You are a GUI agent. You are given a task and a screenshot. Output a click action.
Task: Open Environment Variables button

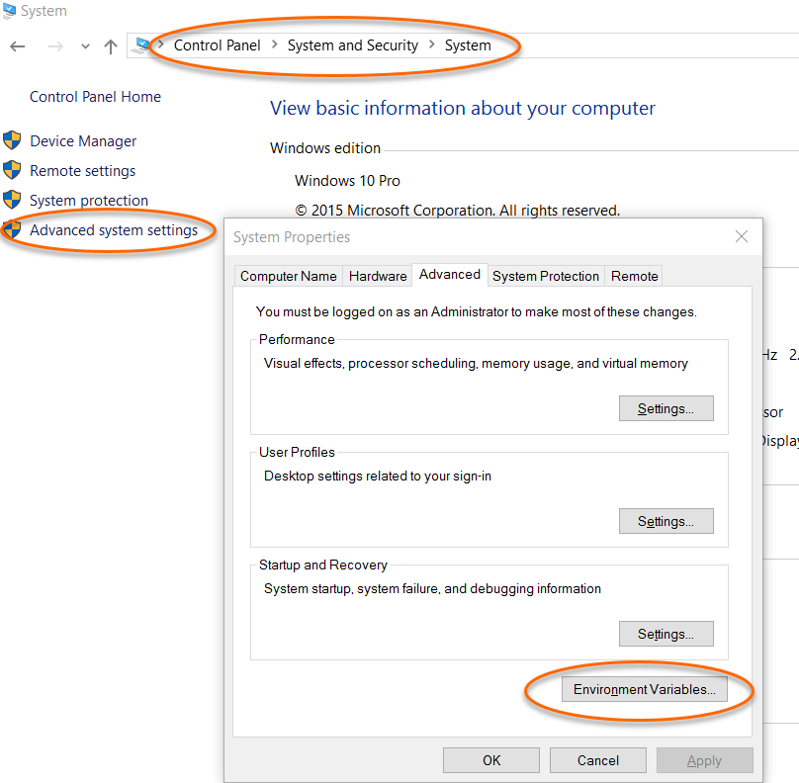pyautogui.click(x=645, y=689)
